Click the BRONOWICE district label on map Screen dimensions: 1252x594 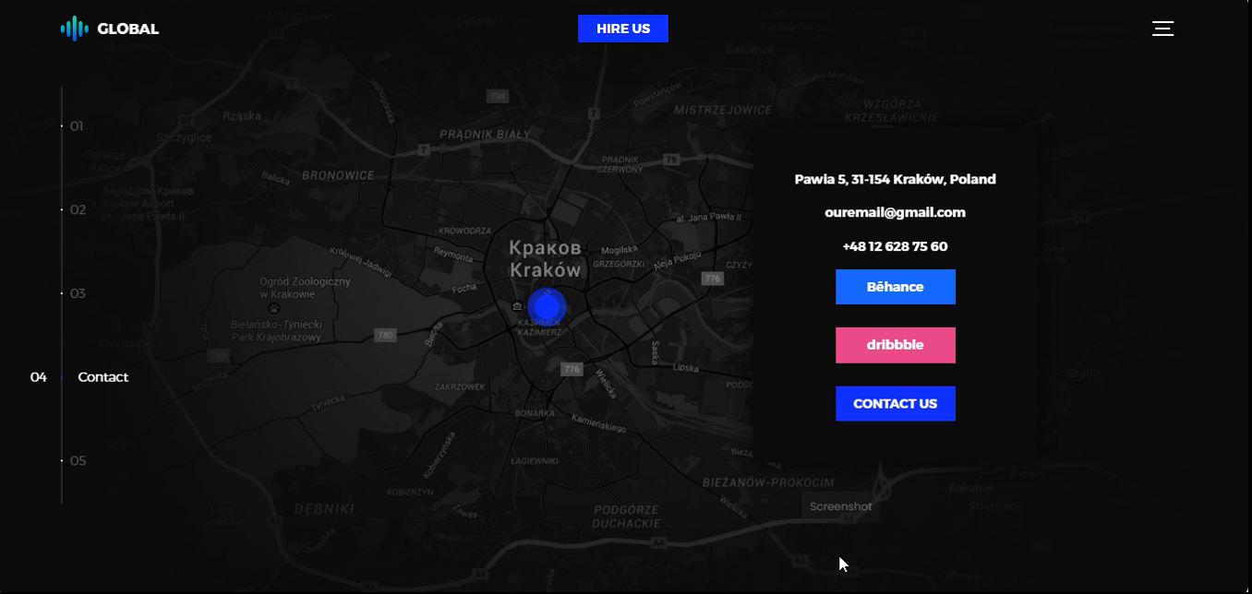click(x=338, y=175)
